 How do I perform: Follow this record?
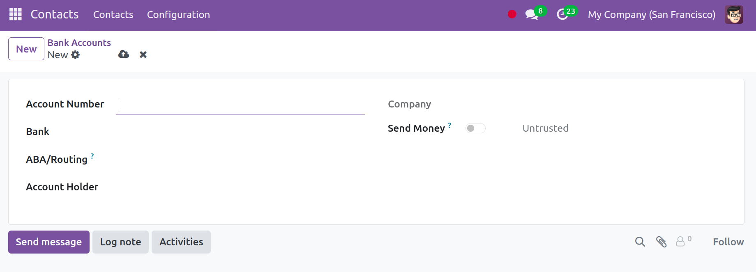tap(728, 242)
